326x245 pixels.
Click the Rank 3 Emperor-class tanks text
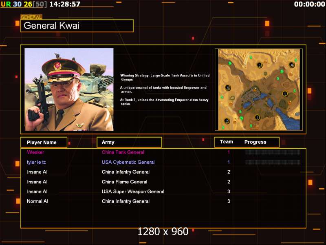coord(164,102)
